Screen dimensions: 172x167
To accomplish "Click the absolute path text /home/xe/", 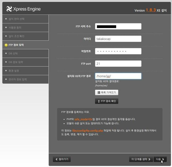I will tap(101, 85).
